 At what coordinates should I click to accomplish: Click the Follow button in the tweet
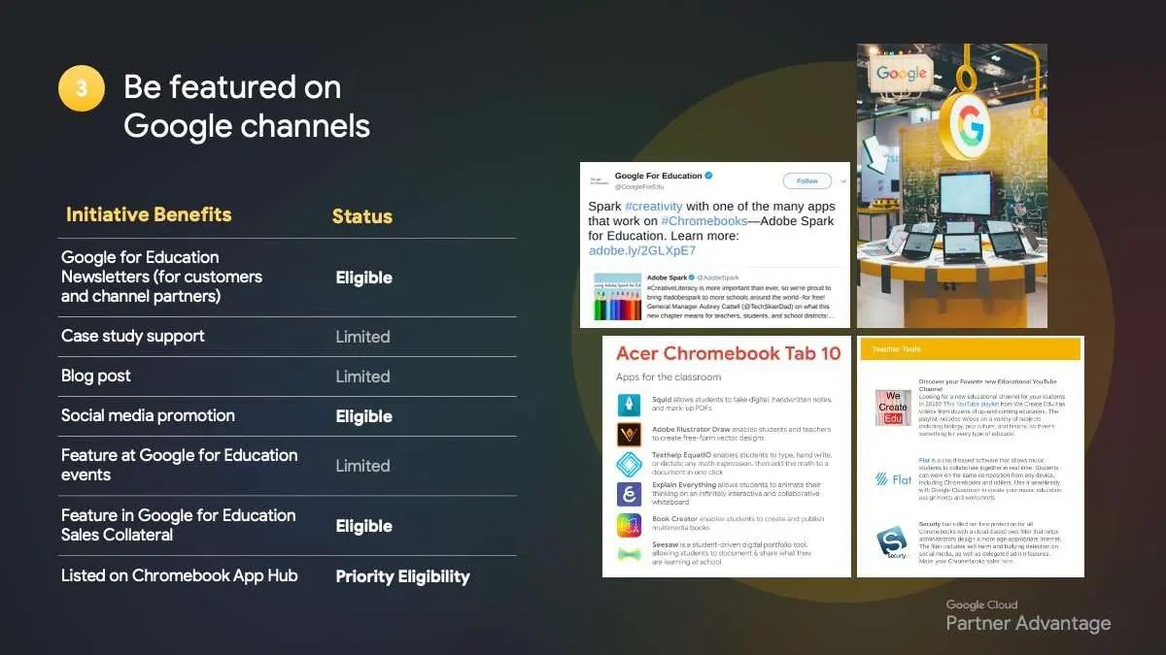(807, 180)
